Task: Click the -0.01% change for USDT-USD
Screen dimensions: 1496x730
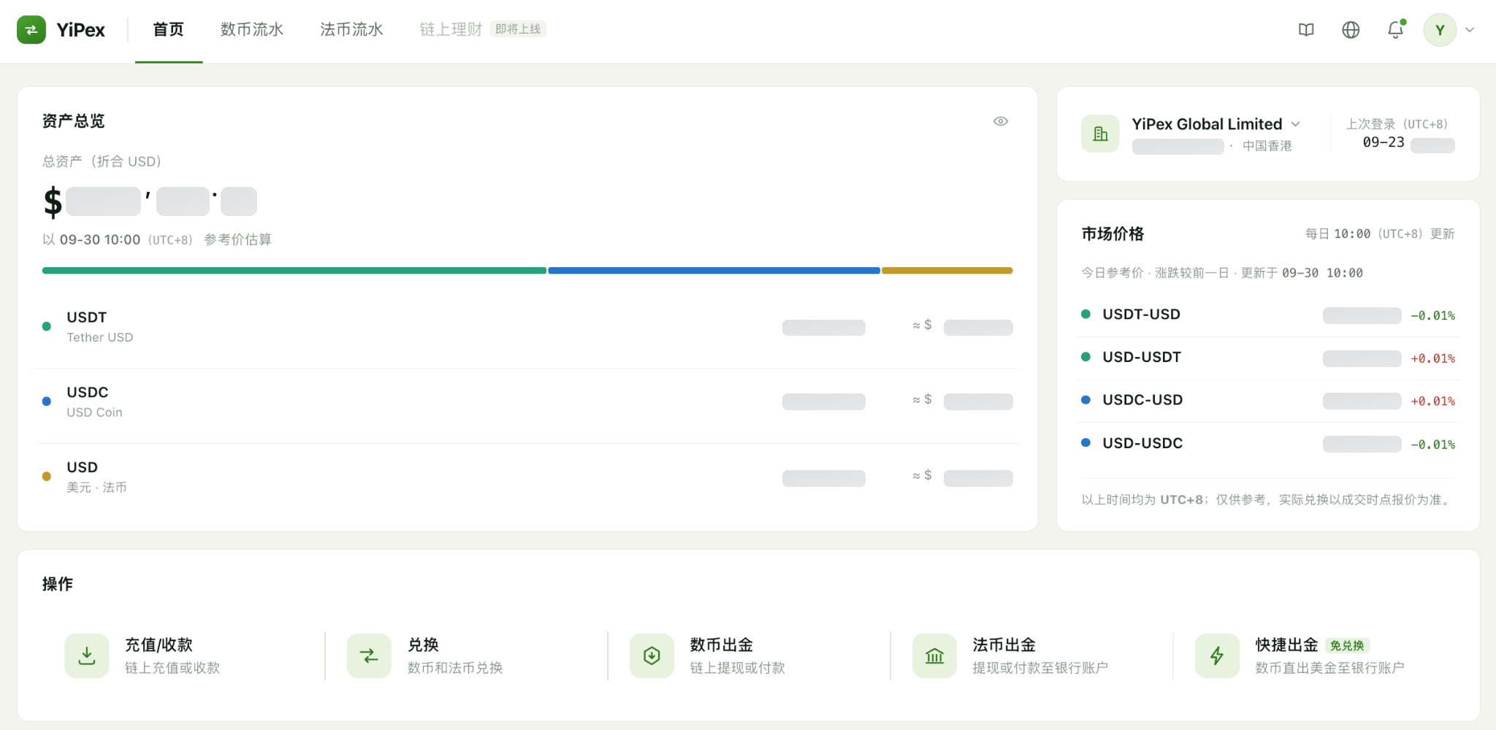Action: point(1432,315)
